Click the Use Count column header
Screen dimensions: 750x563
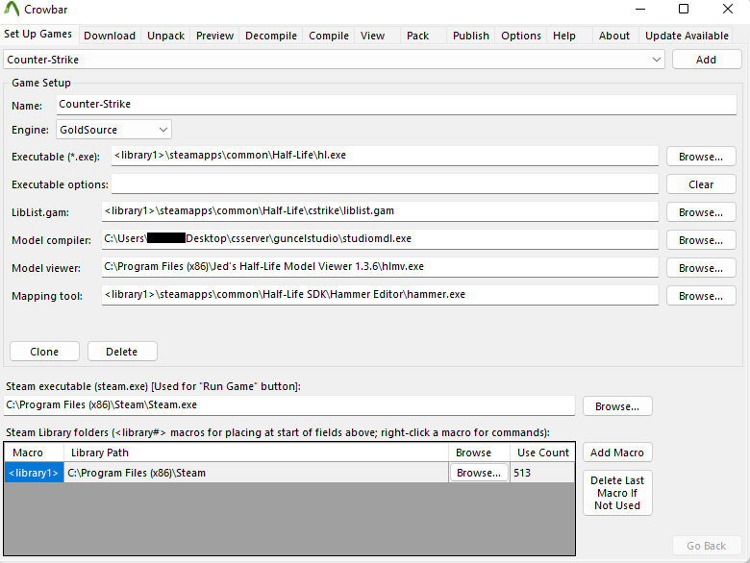point(542,453)
